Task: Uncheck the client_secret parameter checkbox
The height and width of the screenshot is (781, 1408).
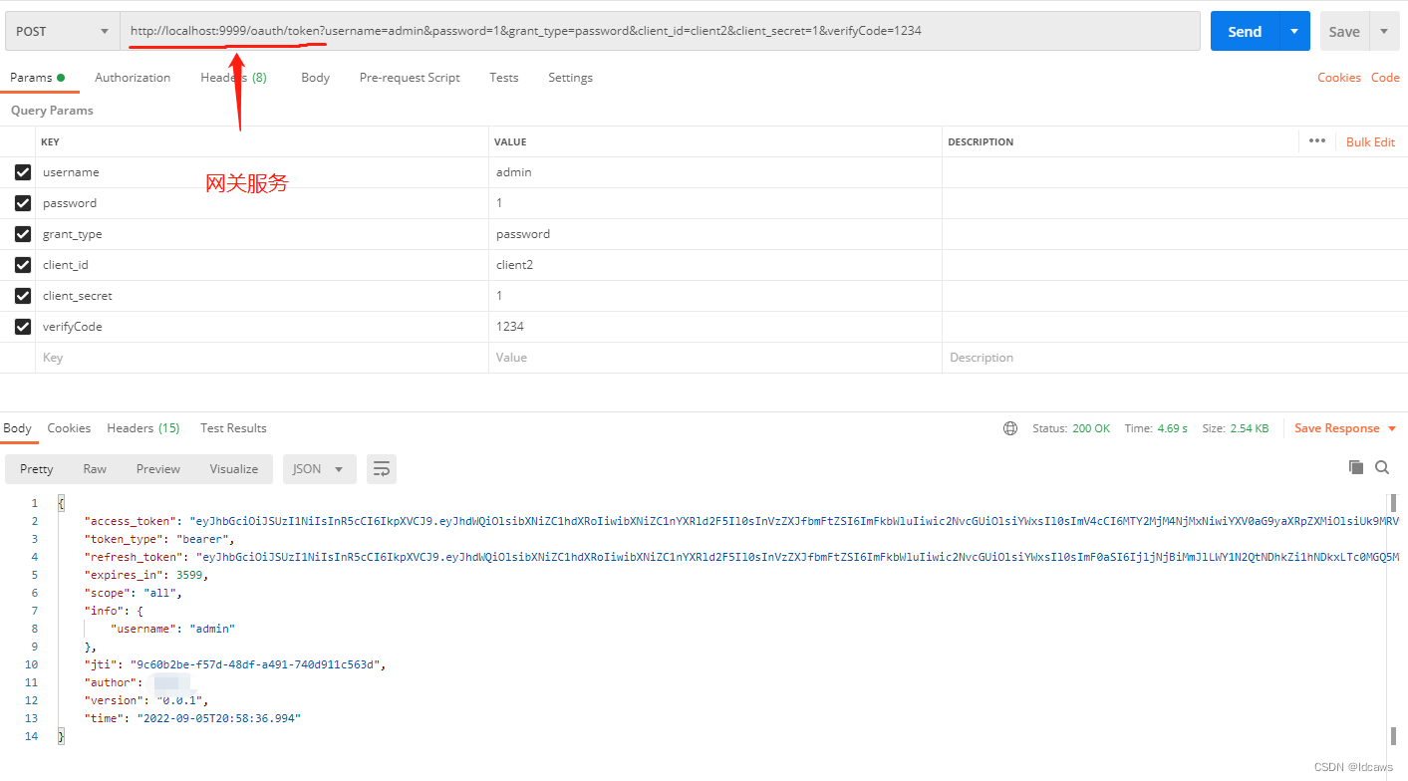Action: 23,296
